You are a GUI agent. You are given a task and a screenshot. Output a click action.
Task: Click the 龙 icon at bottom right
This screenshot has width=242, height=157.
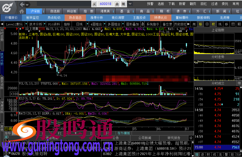pos(220,155)
